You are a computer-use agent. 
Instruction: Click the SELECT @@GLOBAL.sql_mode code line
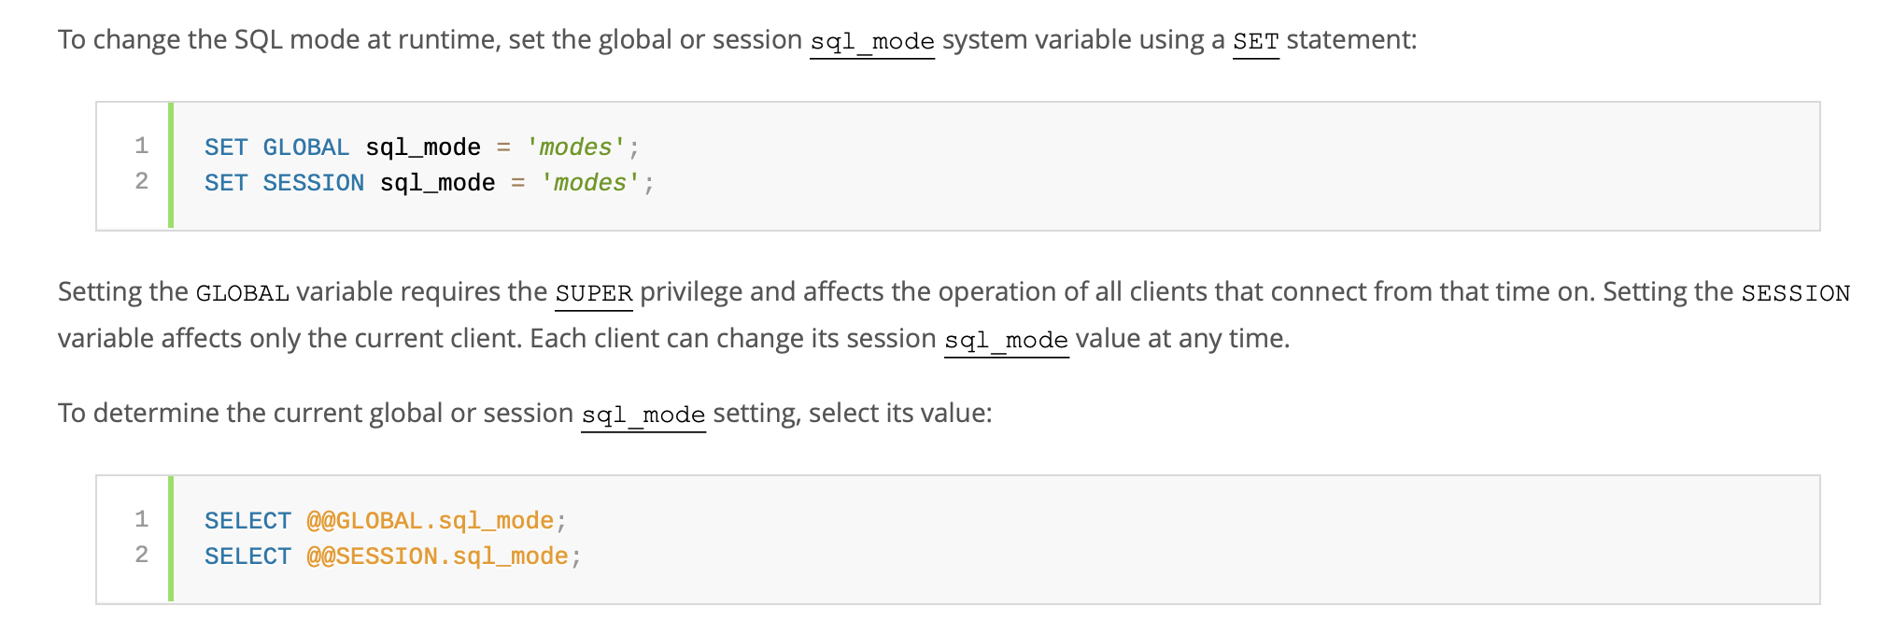[386, 521]
